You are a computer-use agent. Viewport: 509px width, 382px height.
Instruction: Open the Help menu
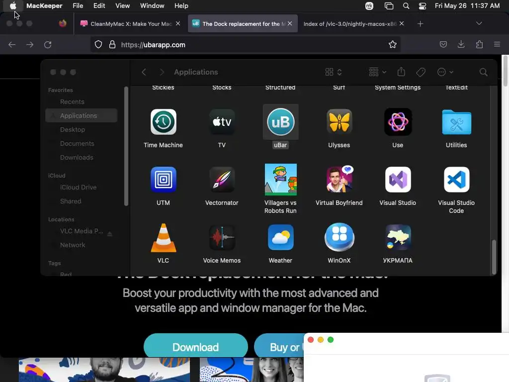[x=181, y=6]
